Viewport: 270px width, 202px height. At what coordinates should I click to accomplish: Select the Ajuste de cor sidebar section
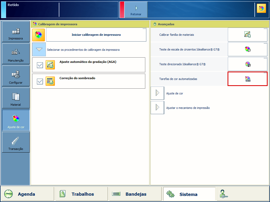(16, 120)
